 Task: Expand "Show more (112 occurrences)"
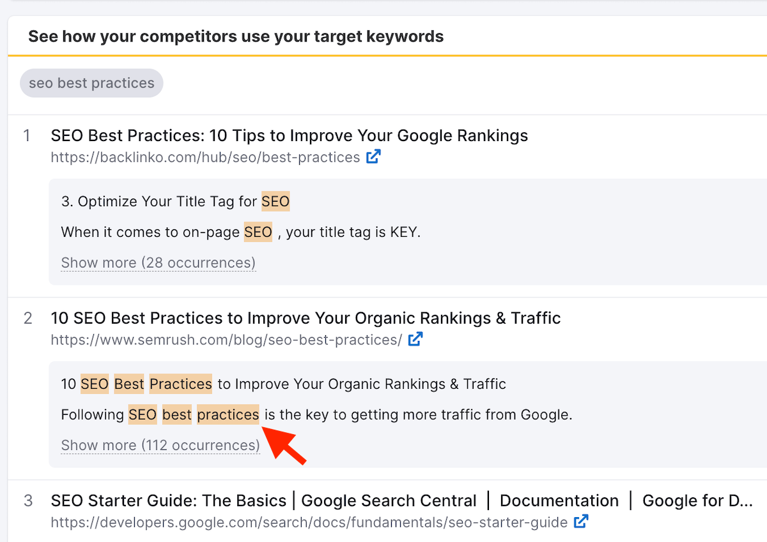point(160,446)
